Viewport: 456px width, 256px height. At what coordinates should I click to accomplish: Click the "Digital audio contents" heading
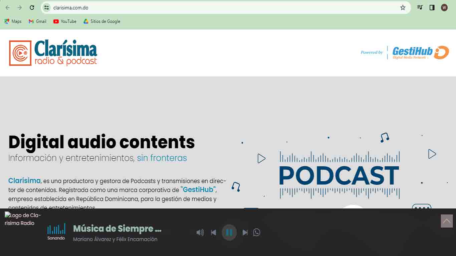coord(101,142)
